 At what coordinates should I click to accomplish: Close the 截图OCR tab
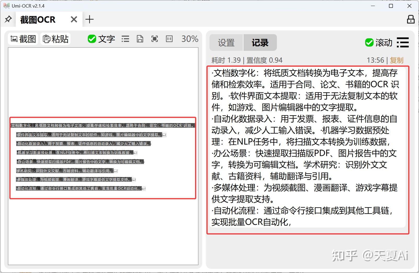point(73,19)
